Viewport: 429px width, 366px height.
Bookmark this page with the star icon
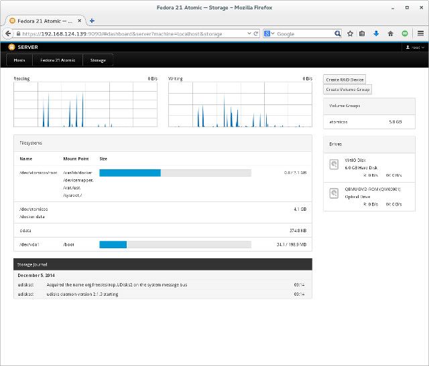click(350, 33)
